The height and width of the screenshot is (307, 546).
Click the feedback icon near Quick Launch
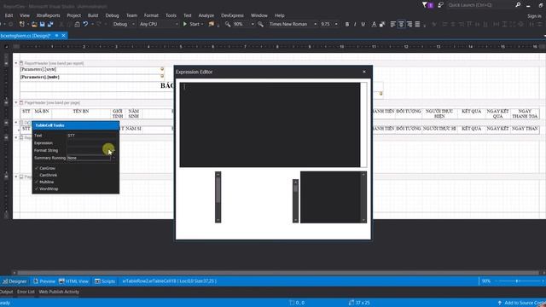pos(440,5)
